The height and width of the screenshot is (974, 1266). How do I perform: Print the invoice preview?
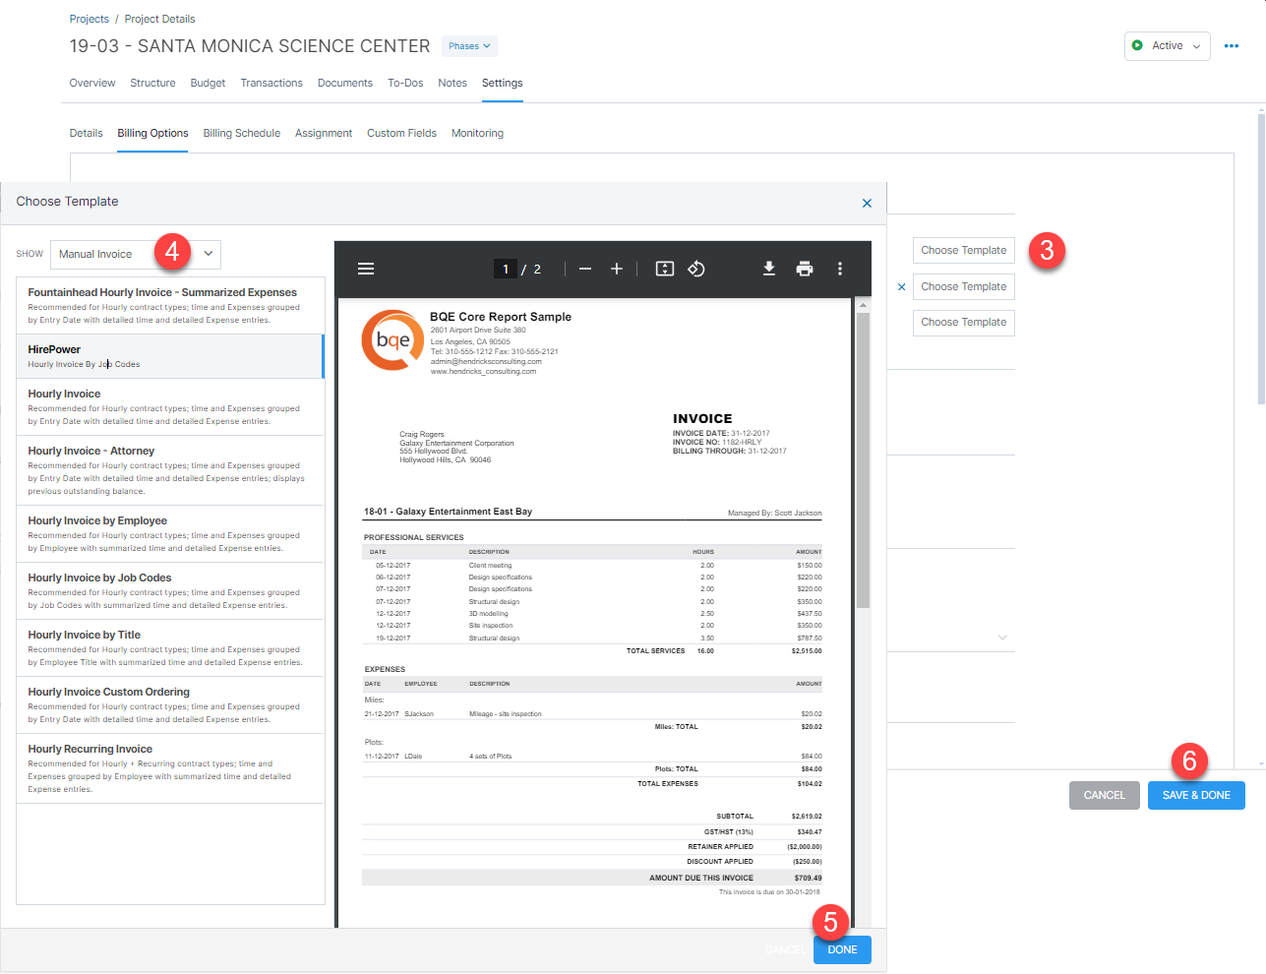pyautogui.click(x=805, y=268)
